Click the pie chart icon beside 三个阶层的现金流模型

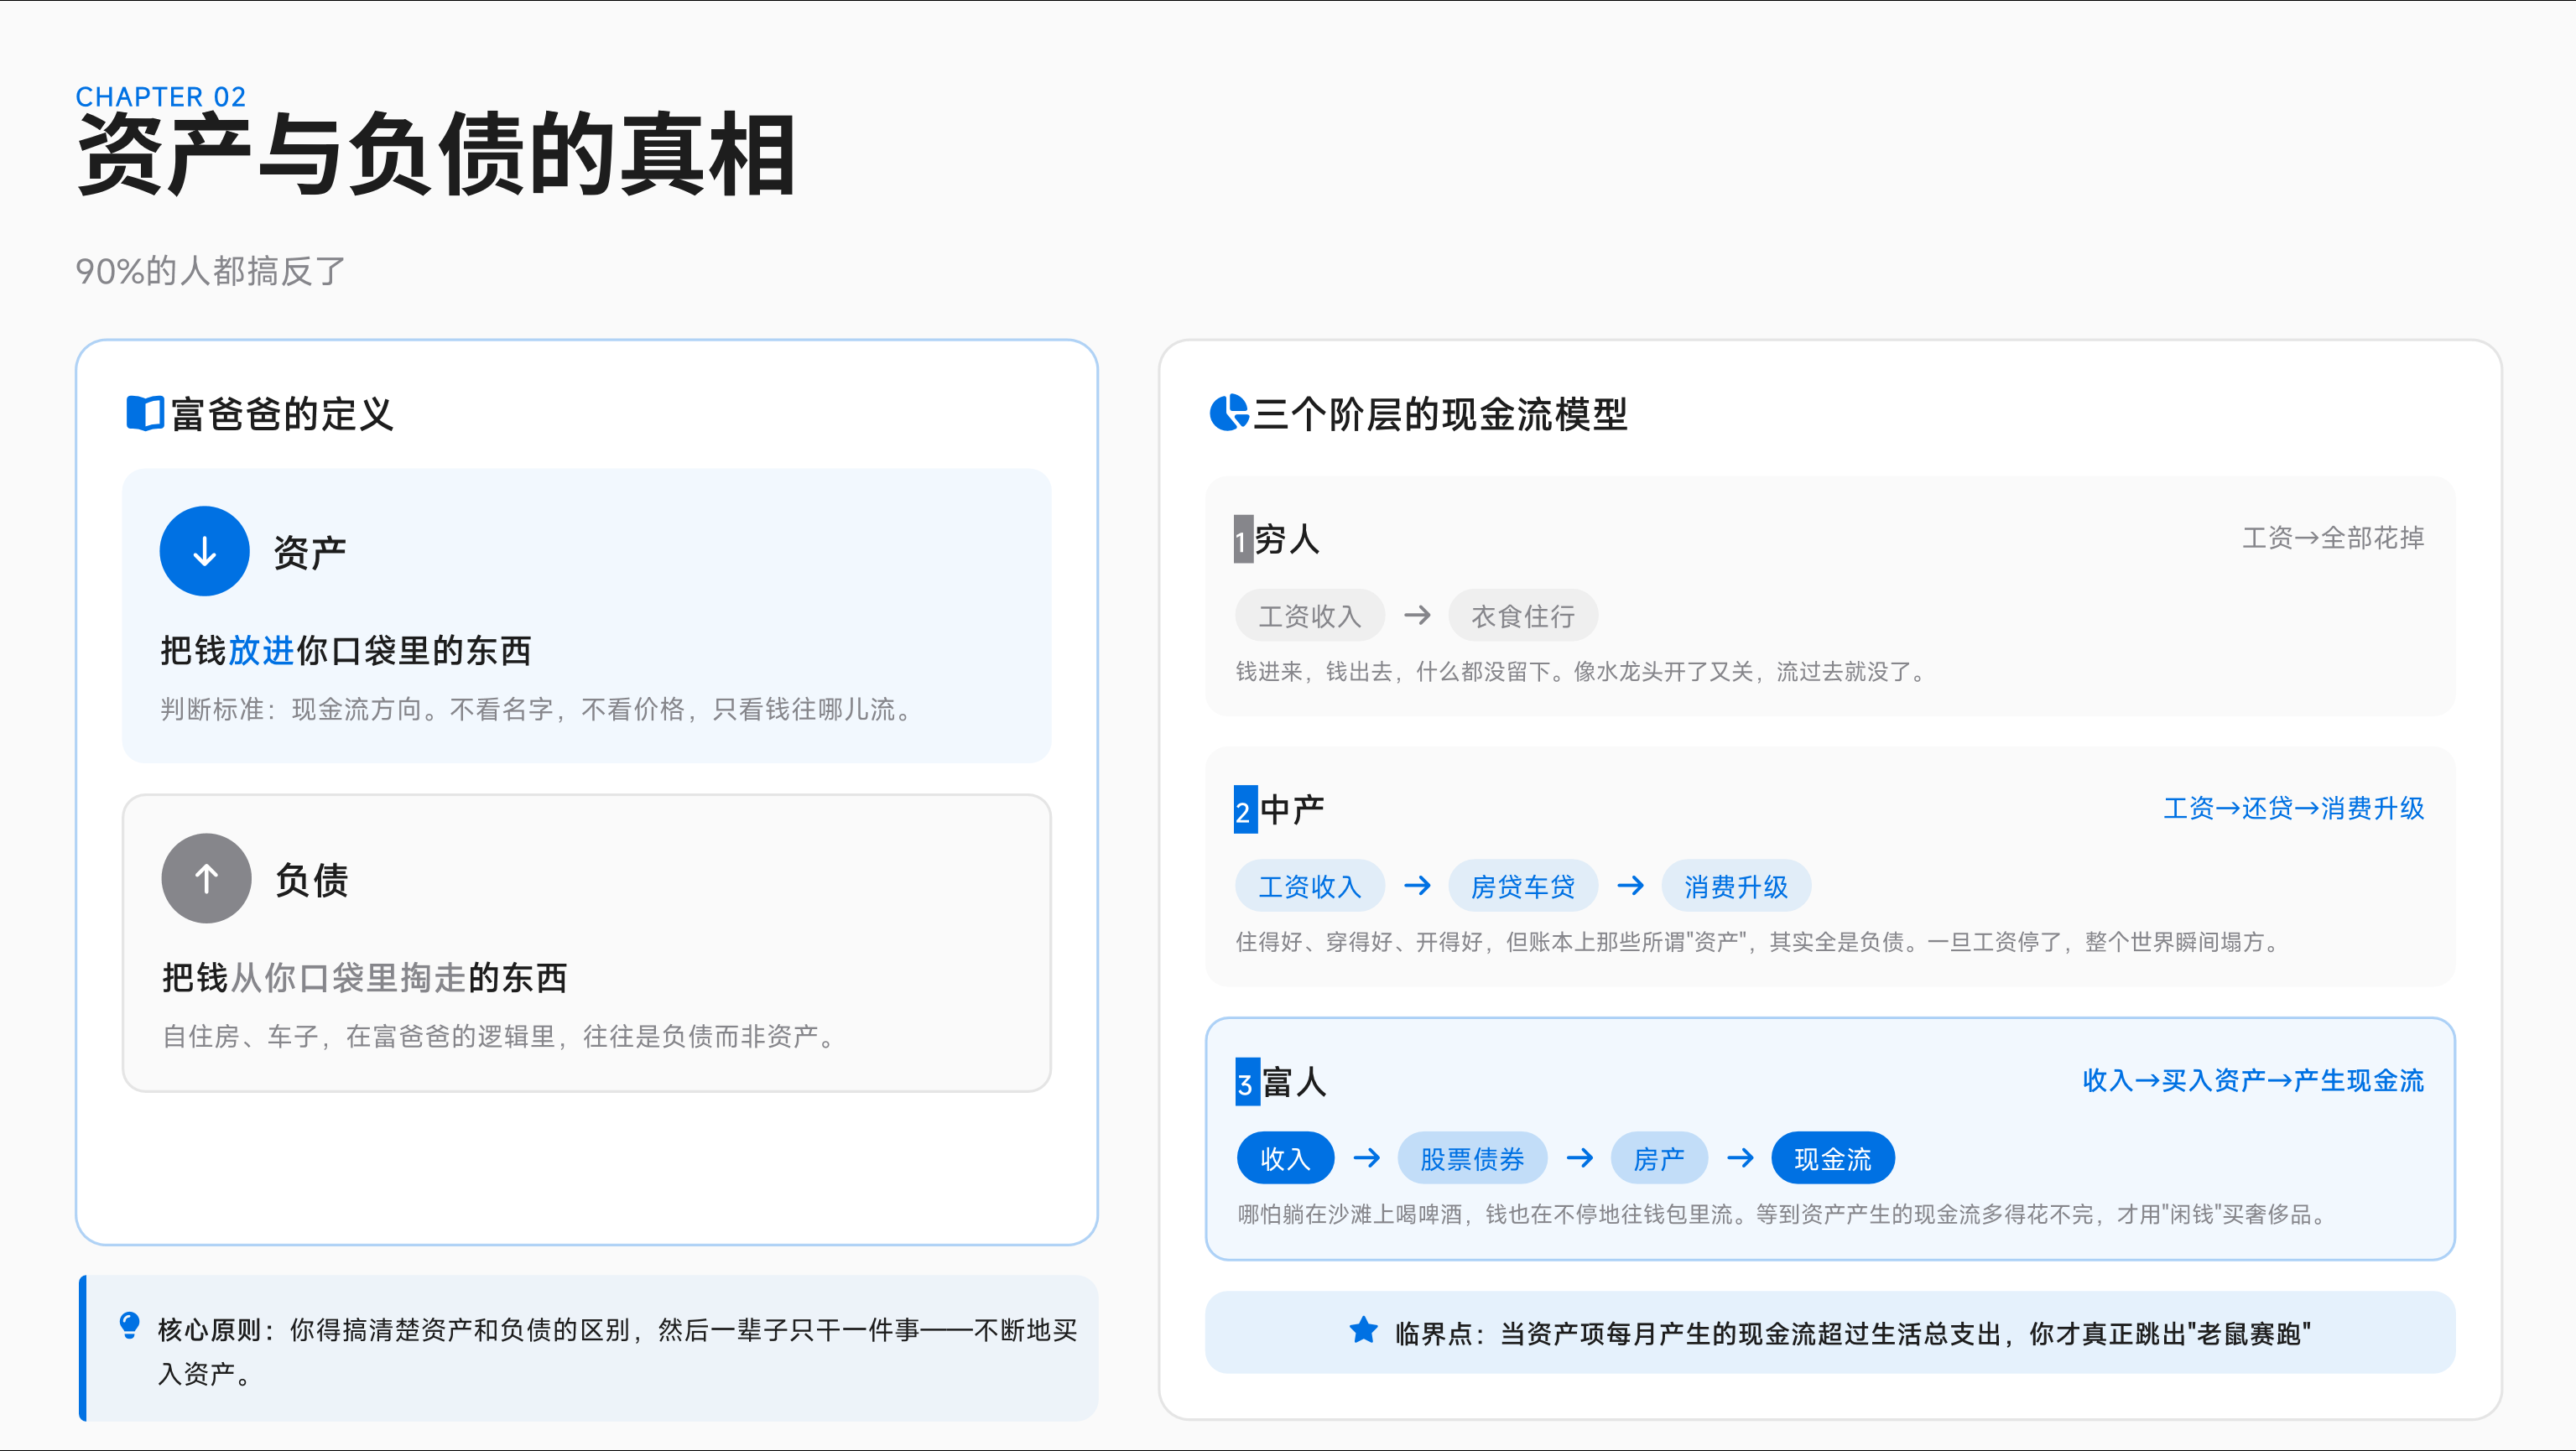point(1228,413)
